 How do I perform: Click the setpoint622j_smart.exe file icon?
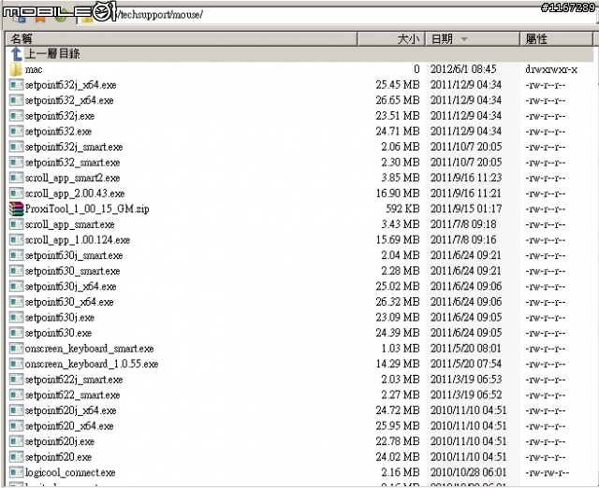coord(16,380)
